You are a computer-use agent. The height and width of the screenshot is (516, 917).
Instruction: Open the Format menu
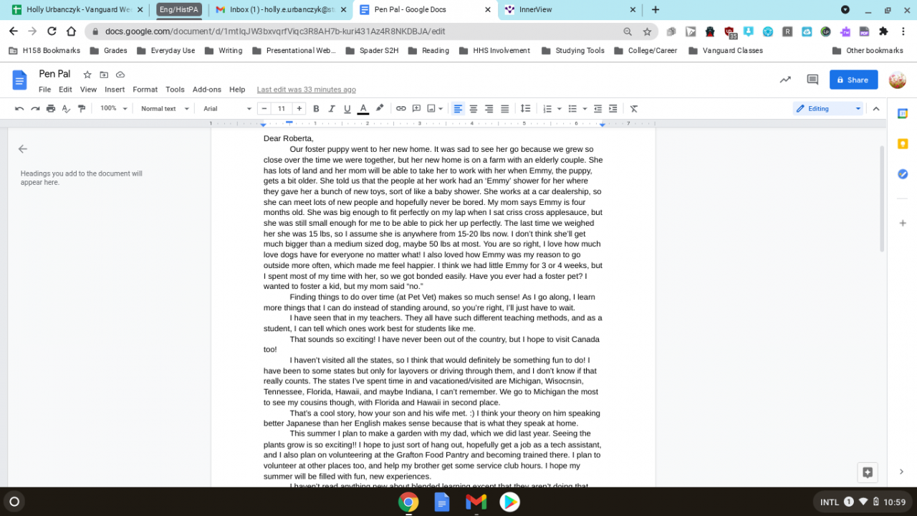pyautogui.click(x=145, y=90)
